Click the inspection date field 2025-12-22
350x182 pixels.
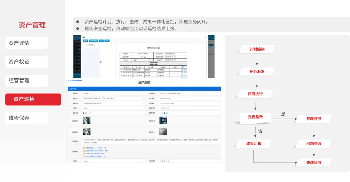click(x=190, y=108)
